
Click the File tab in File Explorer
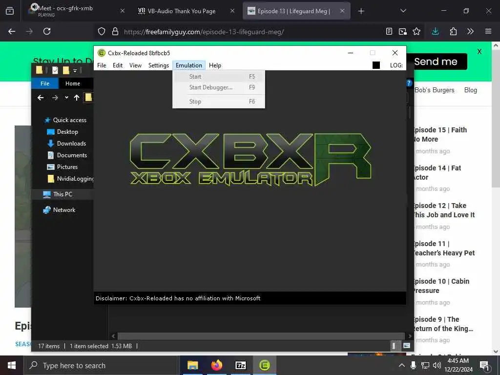(45, 83)
